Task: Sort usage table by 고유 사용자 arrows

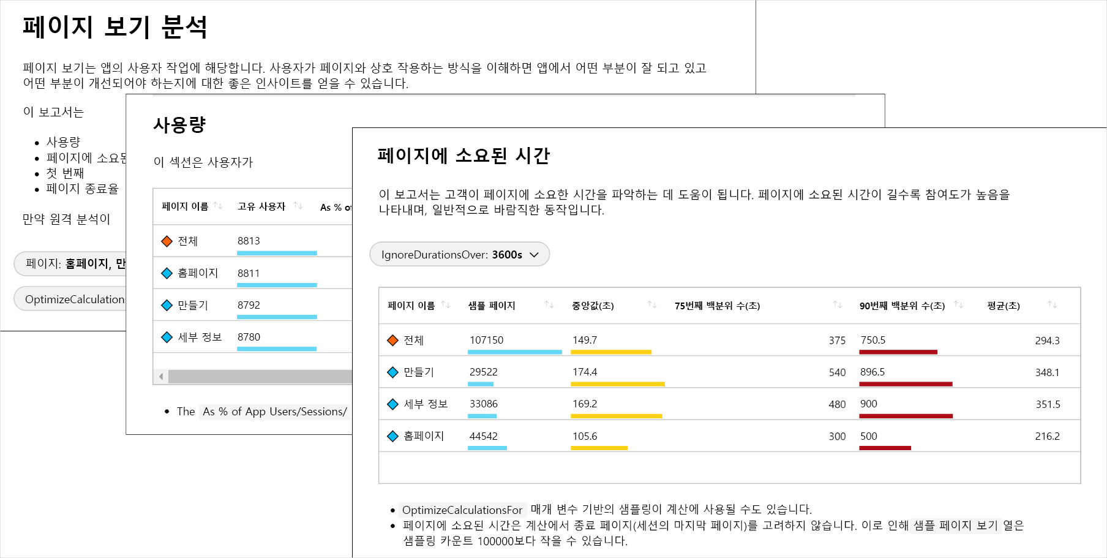Action: [x=298, y=206]
